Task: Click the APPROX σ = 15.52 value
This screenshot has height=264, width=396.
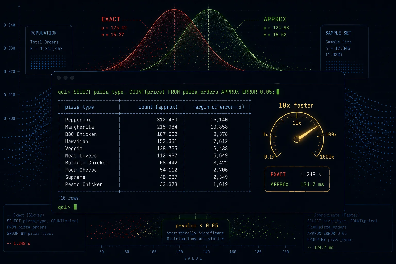Action: [x=275, y=35]
